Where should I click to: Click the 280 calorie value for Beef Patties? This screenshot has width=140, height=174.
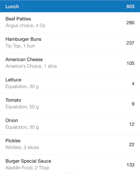tap(130, 23)
